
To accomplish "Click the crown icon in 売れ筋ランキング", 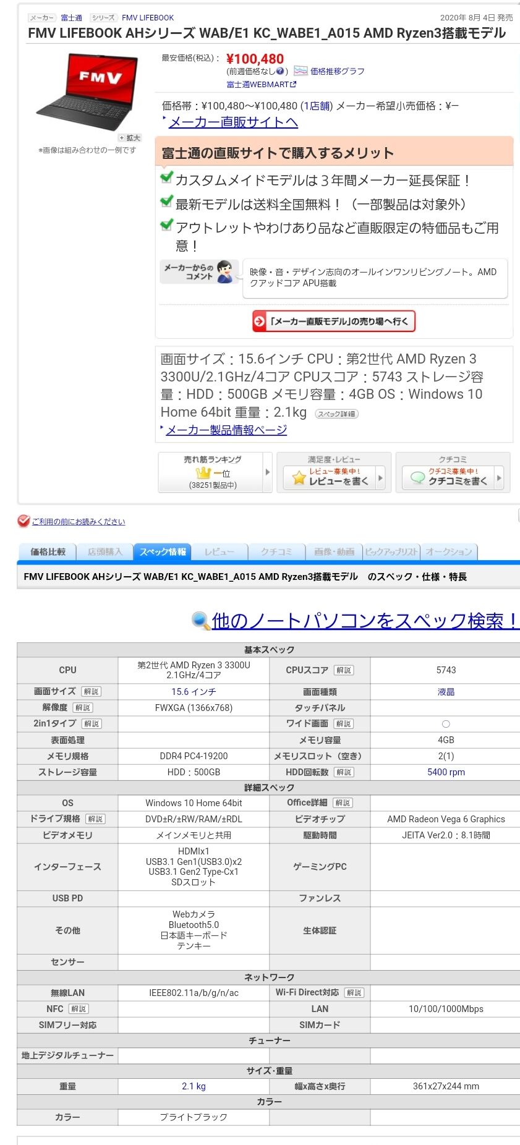I will pos(203,473).
